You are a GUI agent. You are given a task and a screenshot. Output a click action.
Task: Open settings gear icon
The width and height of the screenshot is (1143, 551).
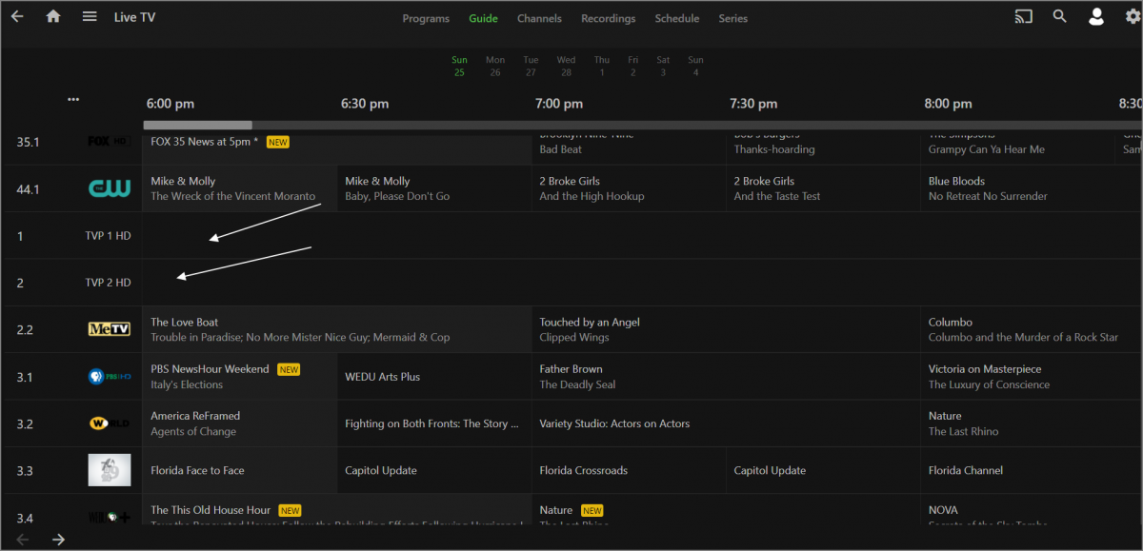[1132, 16]
